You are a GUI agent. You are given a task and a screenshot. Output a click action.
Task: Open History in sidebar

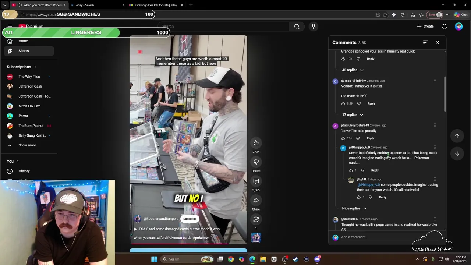(x=29, y=171)
